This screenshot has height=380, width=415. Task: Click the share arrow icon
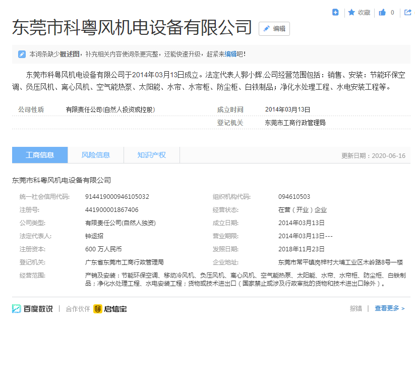pos(408,13)
